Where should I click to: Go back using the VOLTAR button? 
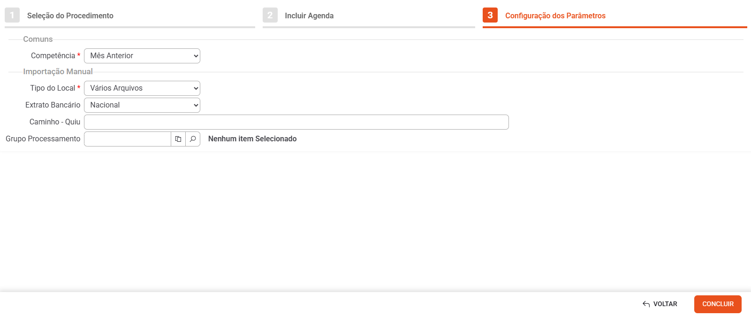[660, 304]
